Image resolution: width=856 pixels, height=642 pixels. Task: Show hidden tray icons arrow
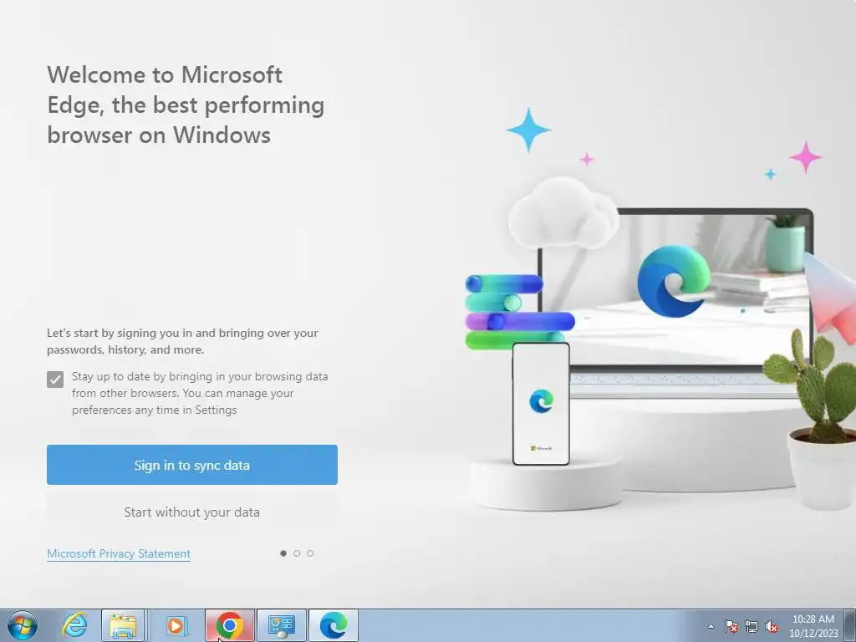point(711,626)
